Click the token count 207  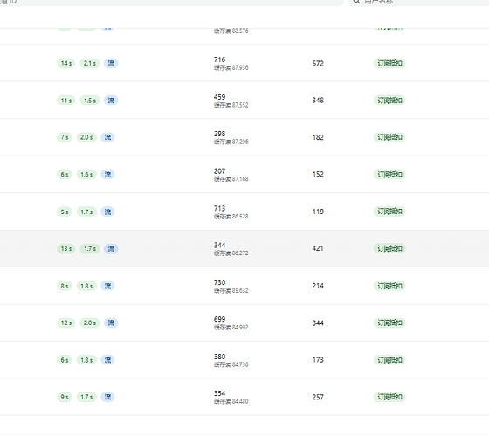(x=219, y=171)
